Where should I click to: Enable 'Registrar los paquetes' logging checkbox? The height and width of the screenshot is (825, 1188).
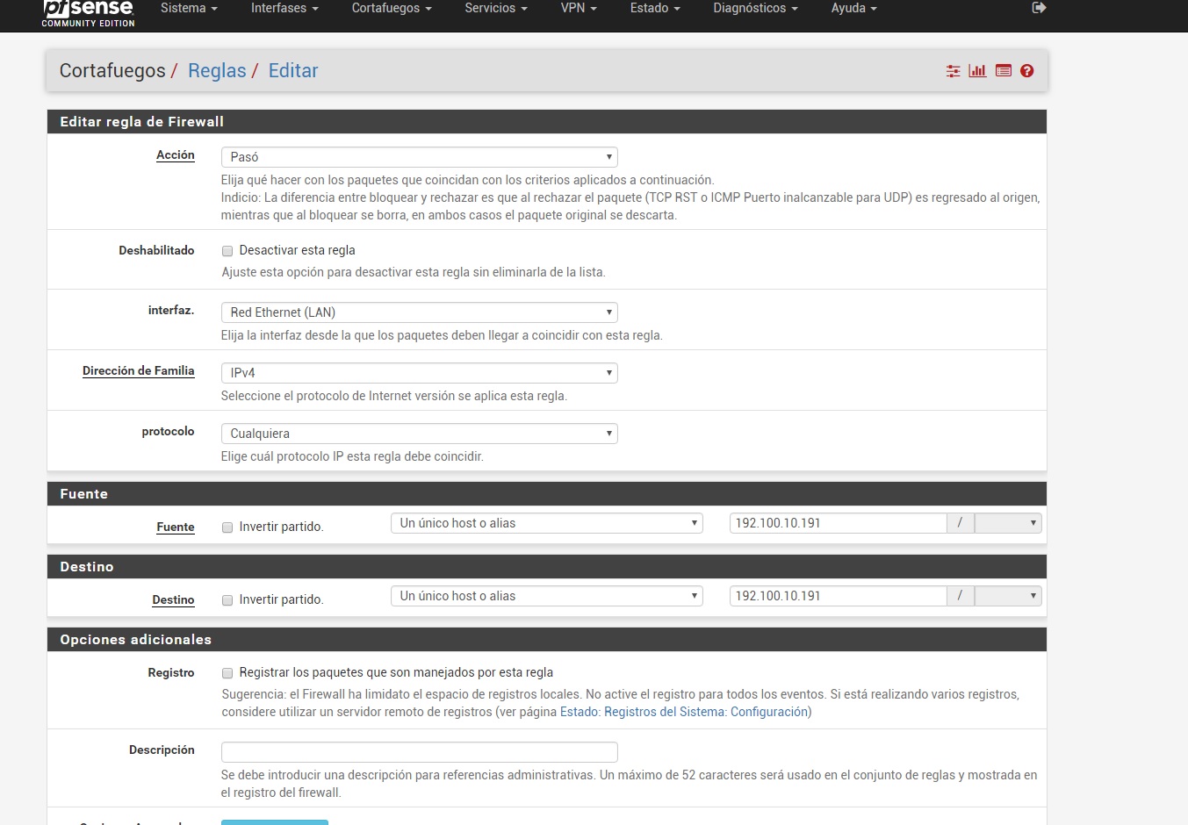pos(227,673)
